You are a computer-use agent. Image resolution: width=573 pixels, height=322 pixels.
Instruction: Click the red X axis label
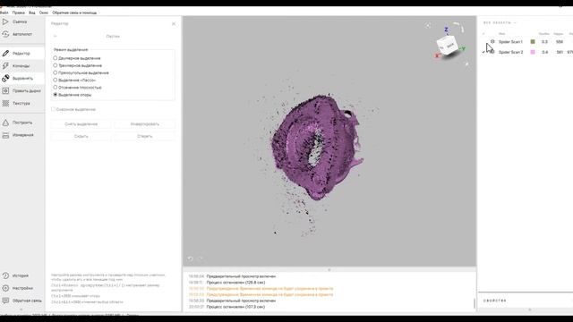click(x=437, y=55)
